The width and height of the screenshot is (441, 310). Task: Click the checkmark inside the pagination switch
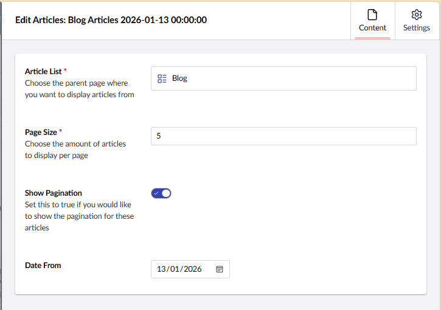coord(156,193)
